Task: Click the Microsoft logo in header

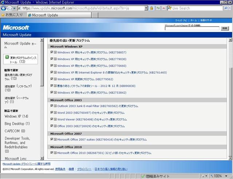Action: (16, 28)
